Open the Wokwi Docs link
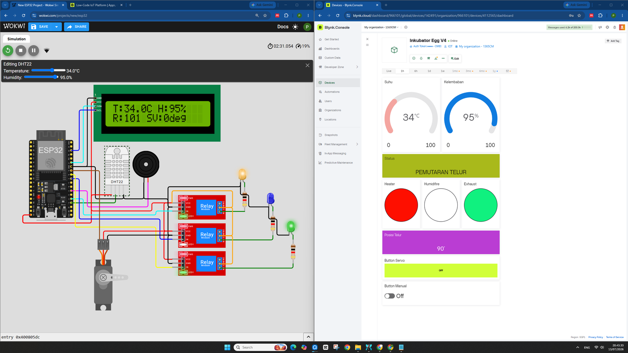This screenshot has height=353, width=628. [x=283, y=27]
